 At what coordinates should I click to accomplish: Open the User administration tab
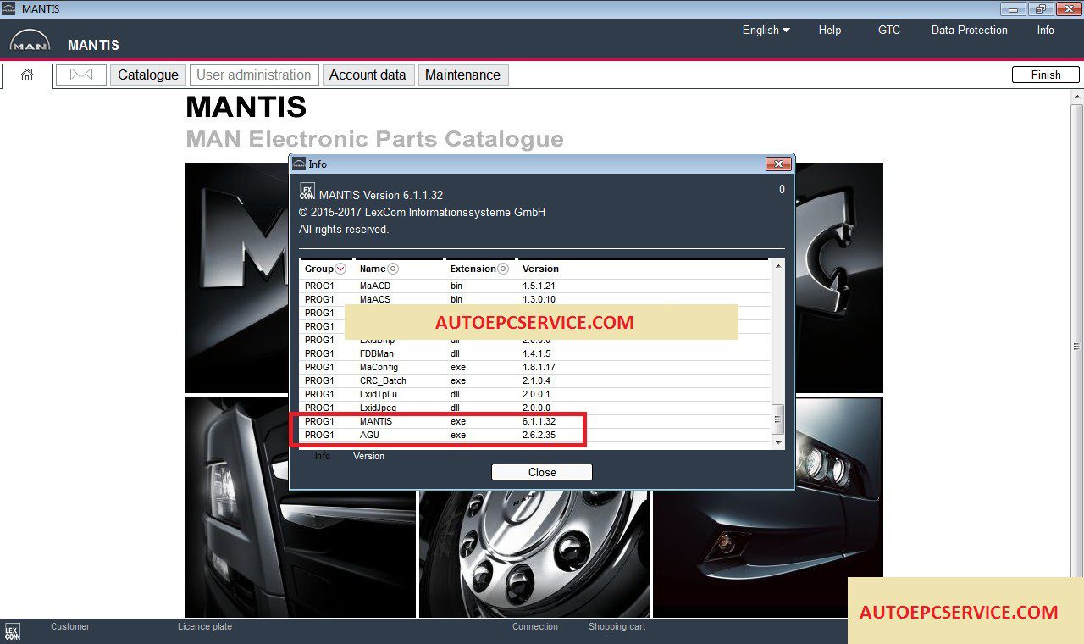pyautogui.click(x=254, y=75)
